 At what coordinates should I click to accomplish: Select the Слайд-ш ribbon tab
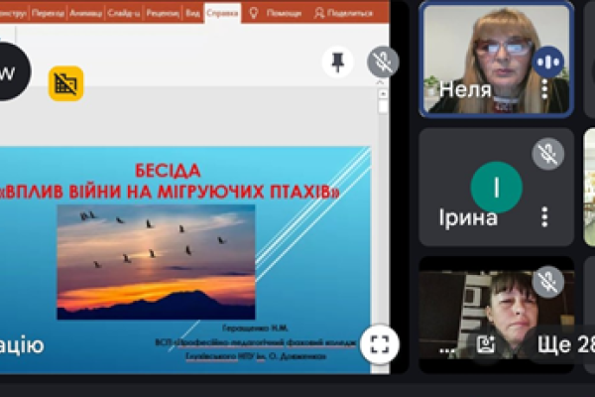click(x=125, y=14)
